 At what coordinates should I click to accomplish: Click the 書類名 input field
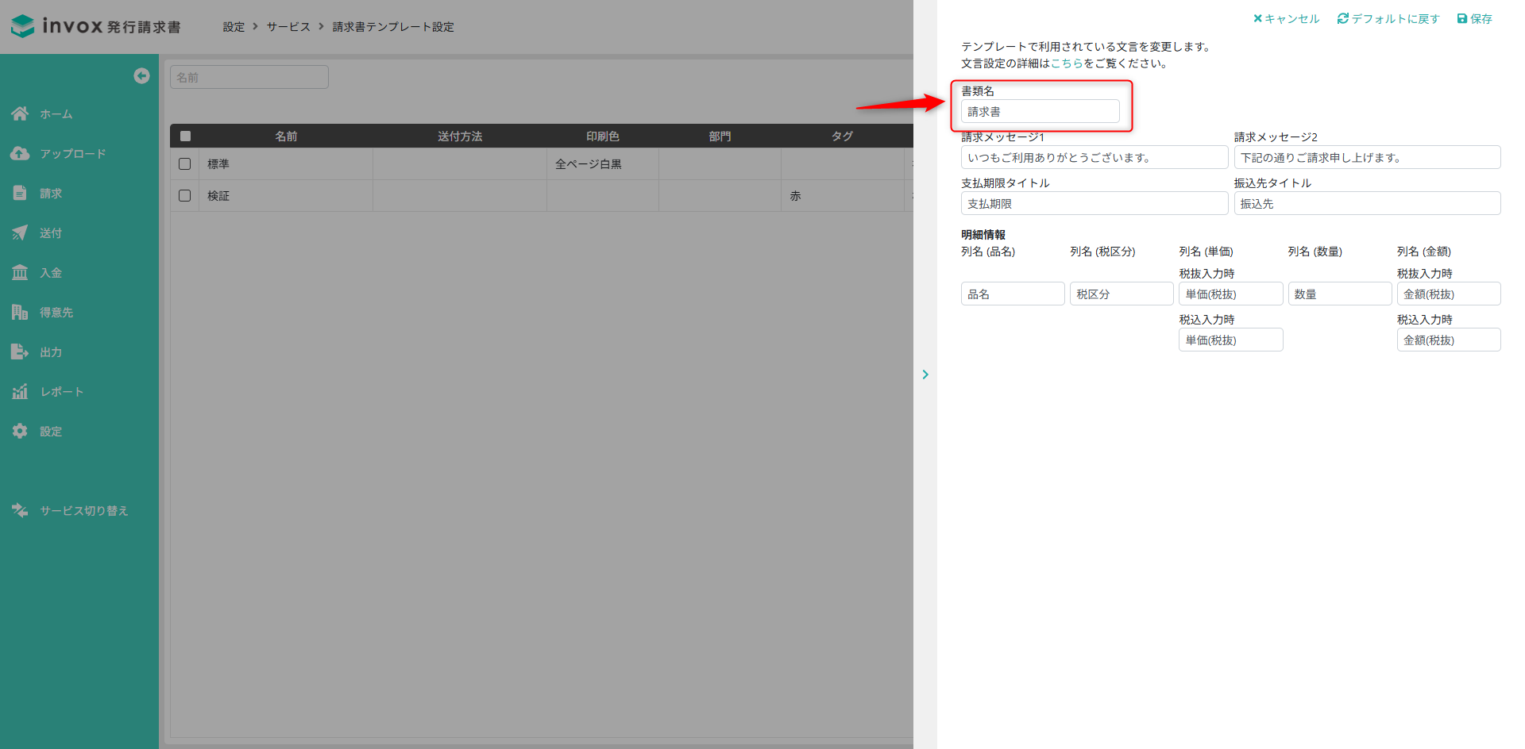pyautogui.click(x=1040, y=112)
